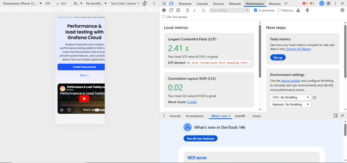Viewport: 347px width, 163px height.
Task: Click the YouTube share arrow icon
Action: tap(62, 110)
